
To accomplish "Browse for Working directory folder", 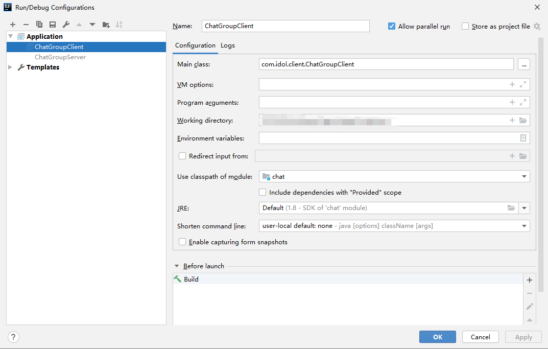I will tap(523, 120).
